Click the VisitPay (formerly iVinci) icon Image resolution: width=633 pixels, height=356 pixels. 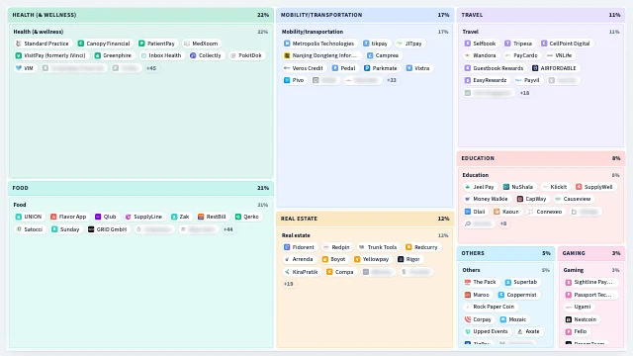(19, 55)
